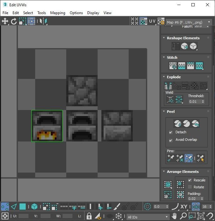Open the All IDs dropdown
Screen dimensions: 215x221
148,217
